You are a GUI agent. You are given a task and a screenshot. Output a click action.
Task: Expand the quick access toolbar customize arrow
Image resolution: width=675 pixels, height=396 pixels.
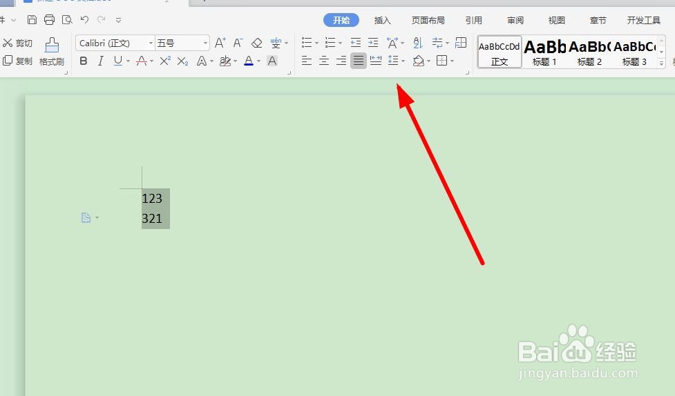118,20
